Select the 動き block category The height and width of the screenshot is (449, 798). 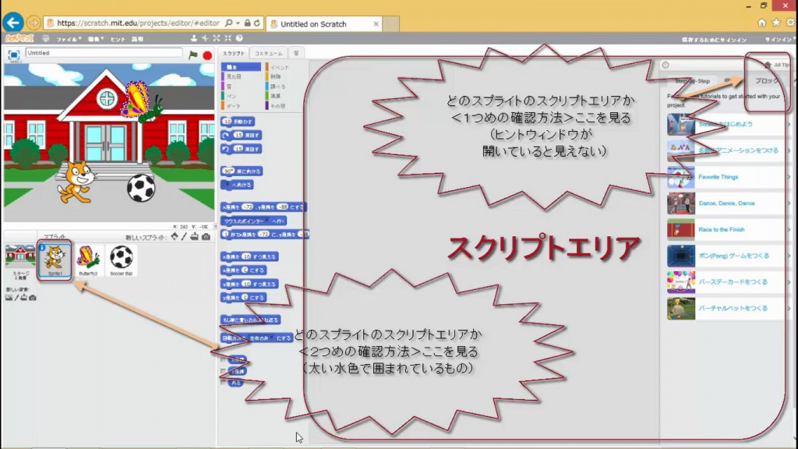pyautogui.click(x=242, y=67)
